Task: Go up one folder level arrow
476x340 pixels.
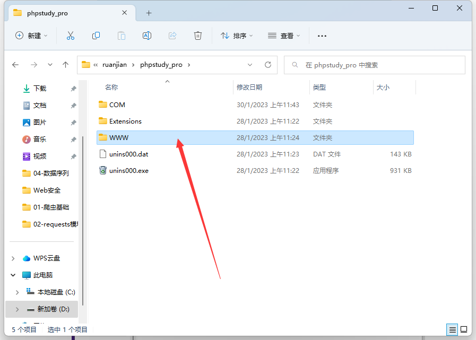Action: tap(66, 65)
